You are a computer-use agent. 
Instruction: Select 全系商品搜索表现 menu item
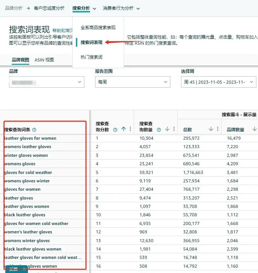pyautogui.click(x=98, y=28)
